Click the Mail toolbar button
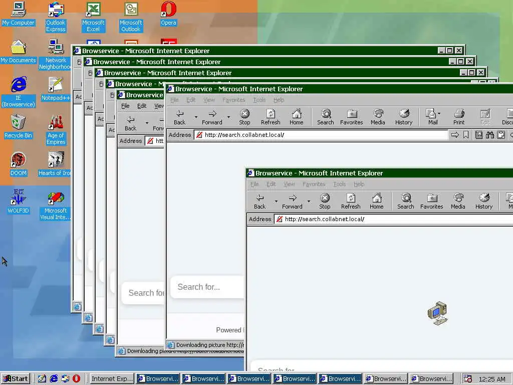513x385 pixels. point(431,117)
